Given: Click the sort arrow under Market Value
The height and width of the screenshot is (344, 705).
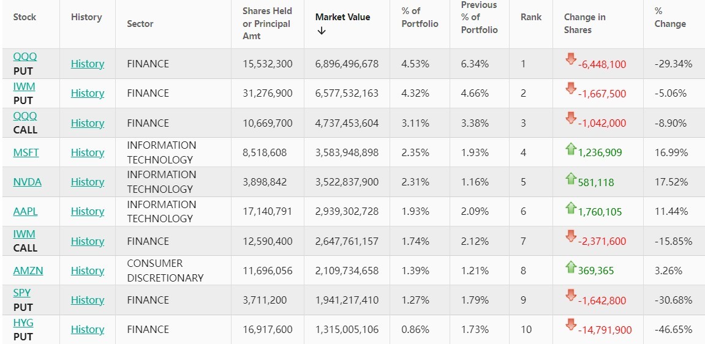Looking at the screenshot, I should pyautogui.click(x=322, y=31).
